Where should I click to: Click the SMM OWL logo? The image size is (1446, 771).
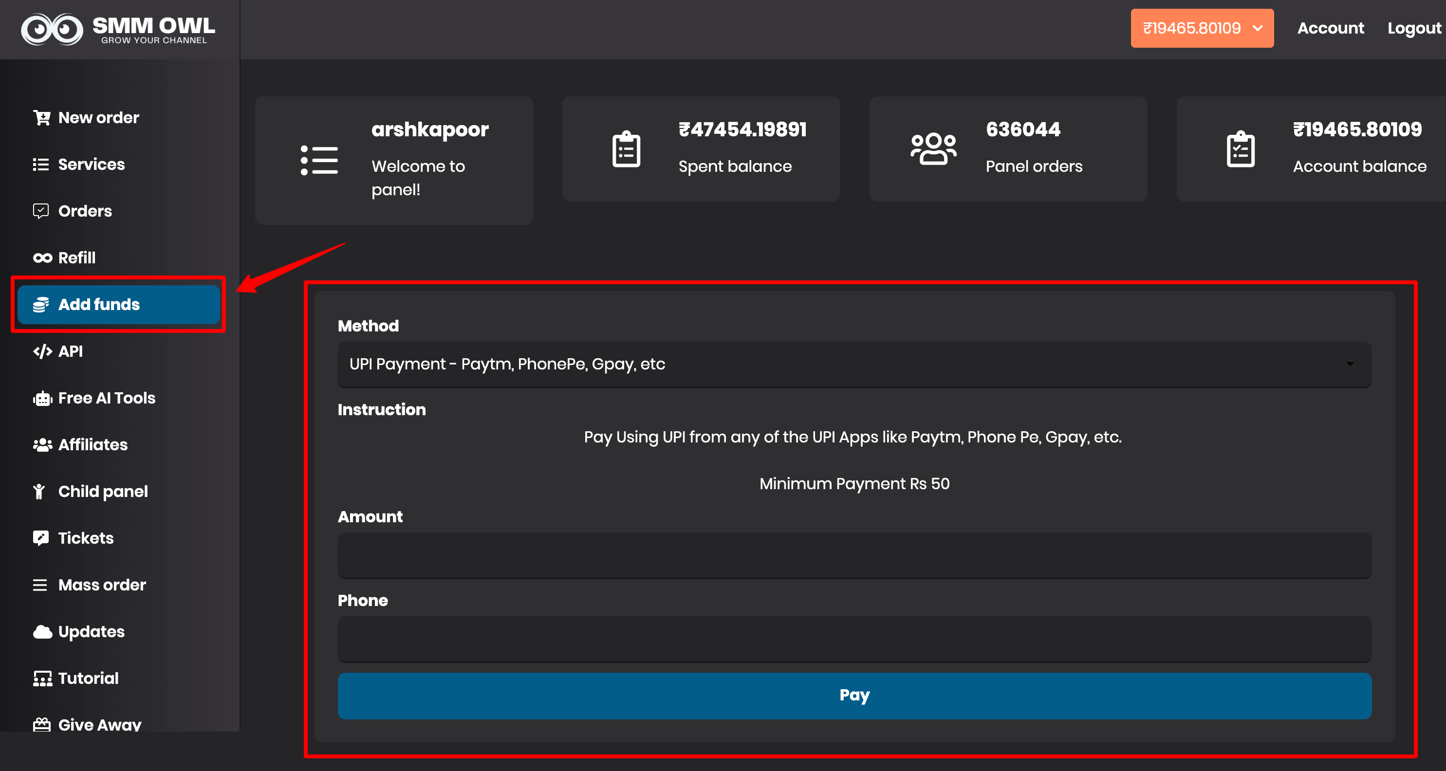[x=118, y=28]
